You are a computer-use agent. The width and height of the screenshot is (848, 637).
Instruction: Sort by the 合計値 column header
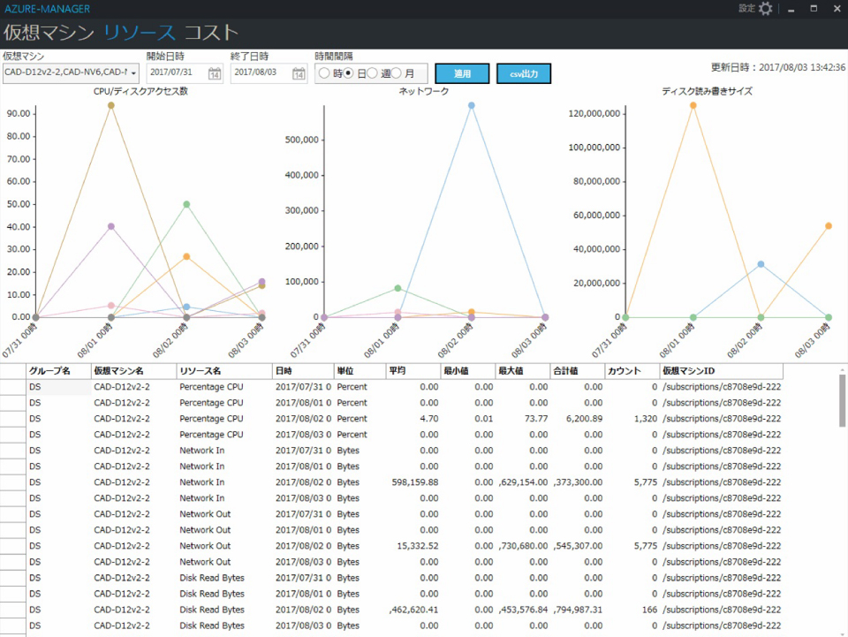(x=578, y=371)
